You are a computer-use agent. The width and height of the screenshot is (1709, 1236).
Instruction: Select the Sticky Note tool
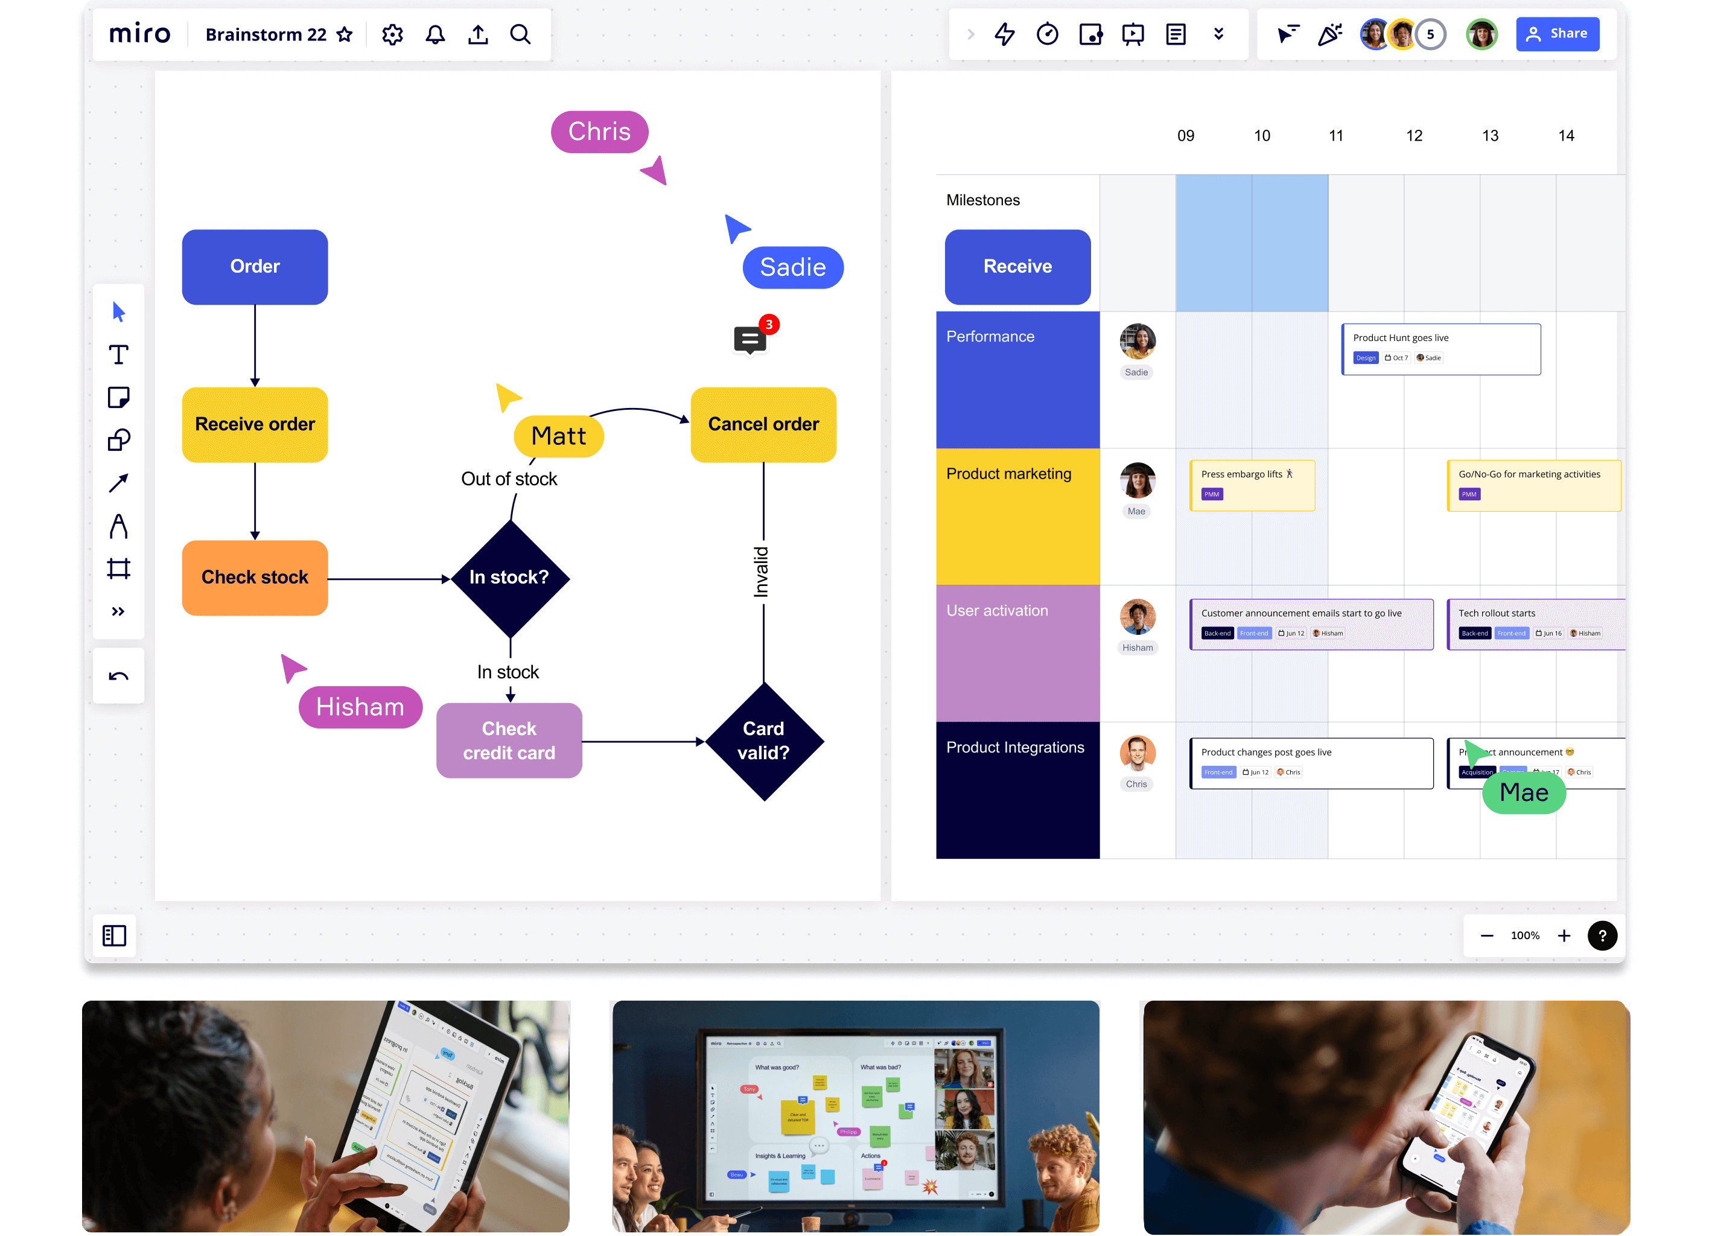tap(118, 397)
